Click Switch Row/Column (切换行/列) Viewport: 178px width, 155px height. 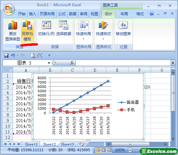[46, 28]
